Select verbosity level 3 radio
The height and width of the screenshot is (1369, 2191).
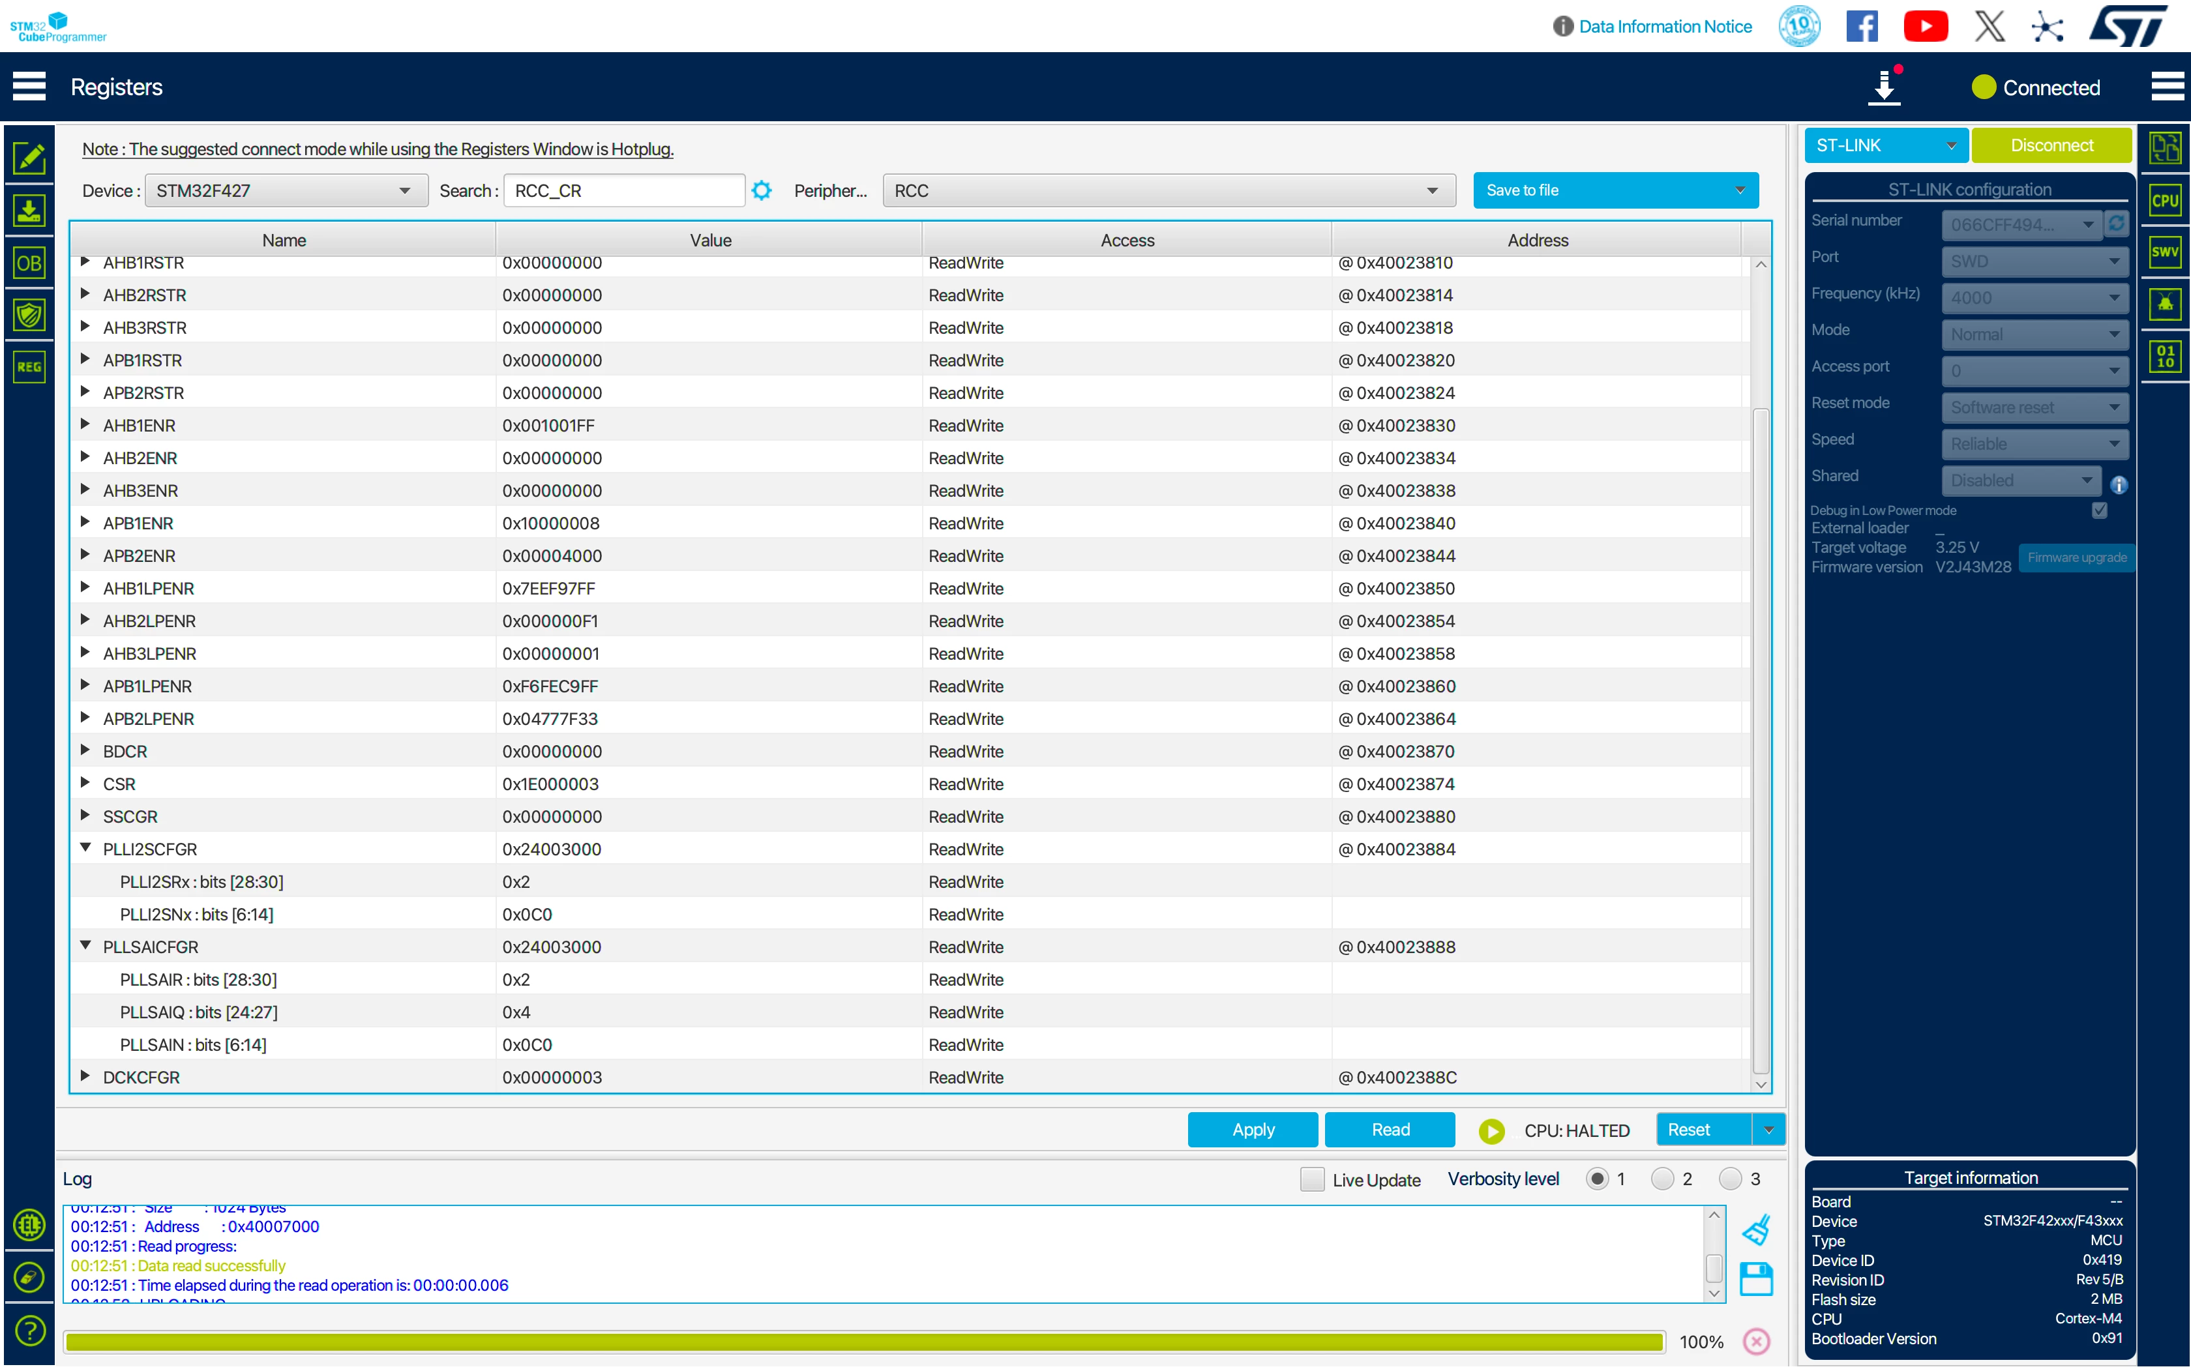click(x=1730, y=1179)
